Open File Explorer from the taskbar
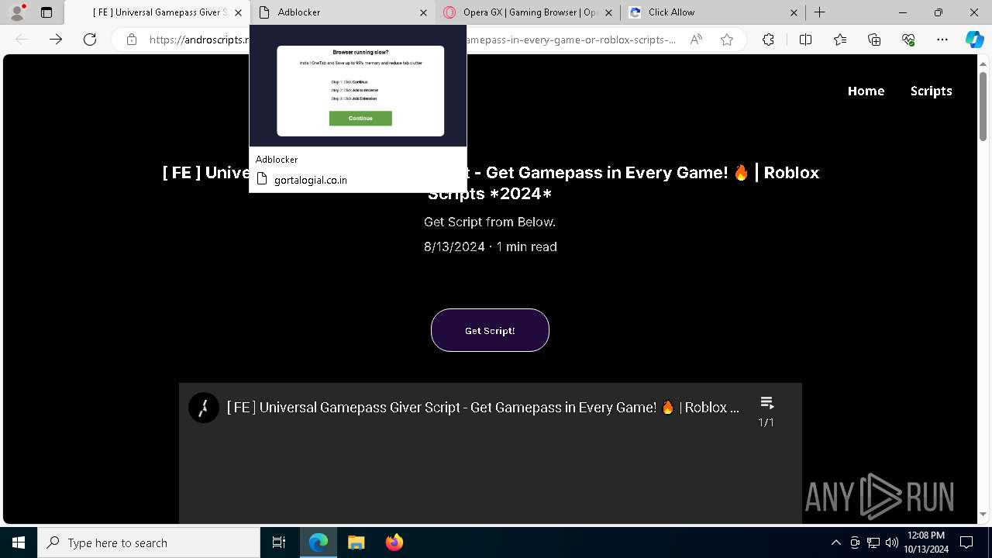The width and height of the screenshot is (992, 558). (356, 542)
